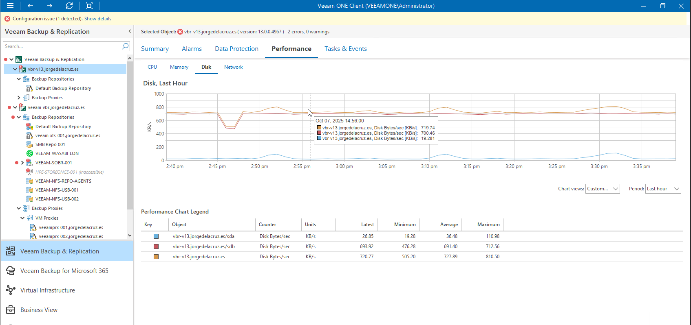691x325 pixels.
Task: Open the Business View pane
Action: pos(39,310)
